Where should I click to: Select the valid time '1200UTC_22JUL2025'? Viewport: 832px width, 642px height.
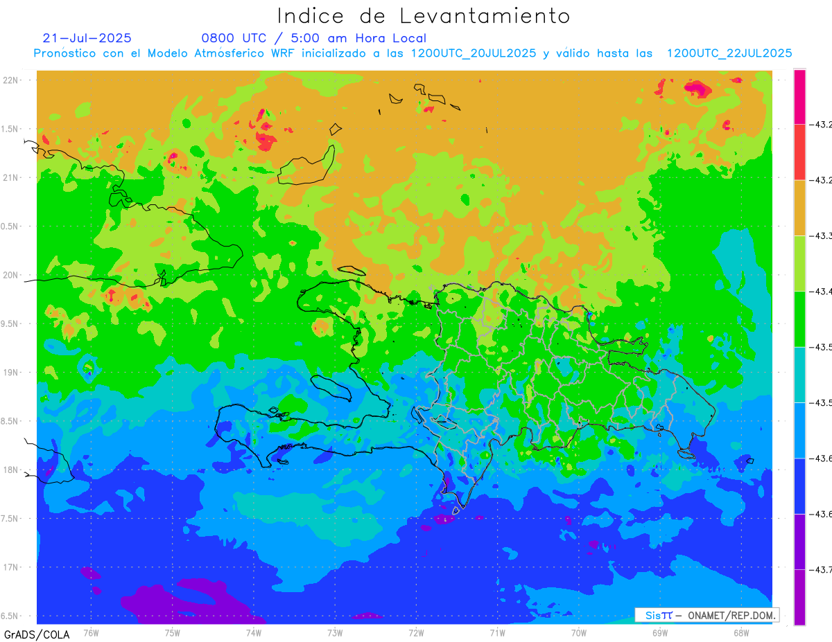click(x=729, y=53)
